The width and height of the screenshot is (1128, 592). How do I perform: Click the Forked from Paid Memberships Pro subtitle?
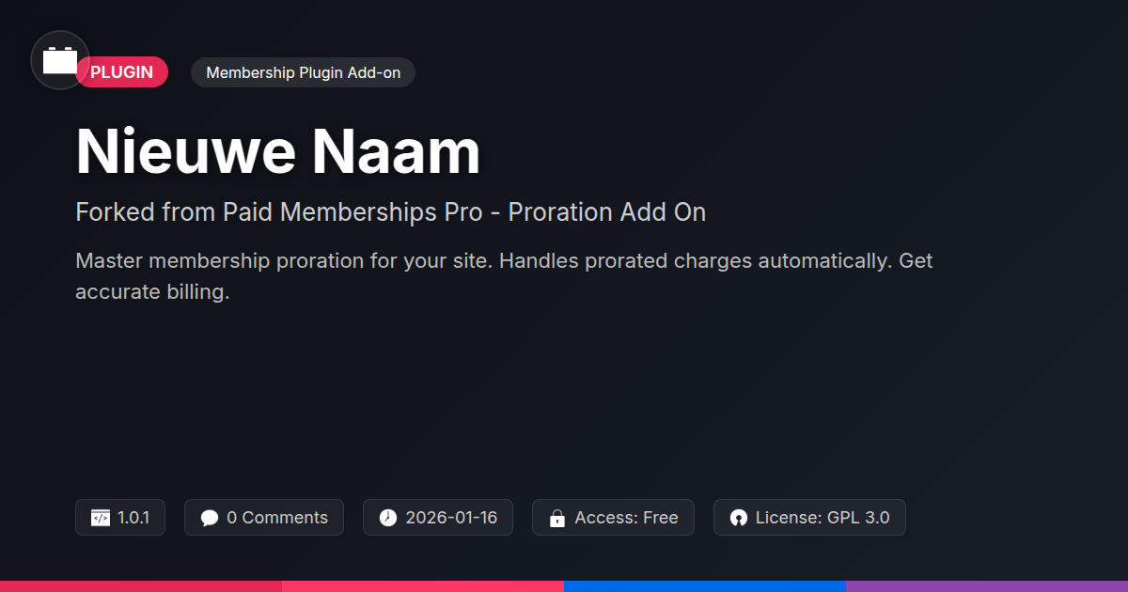tap(390, 212)
